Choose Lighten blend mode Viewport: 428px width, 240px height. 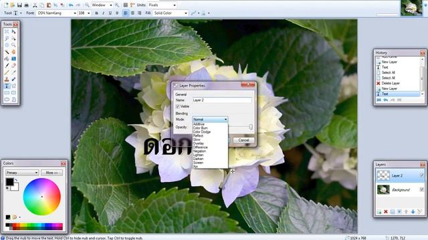[210, 155]
